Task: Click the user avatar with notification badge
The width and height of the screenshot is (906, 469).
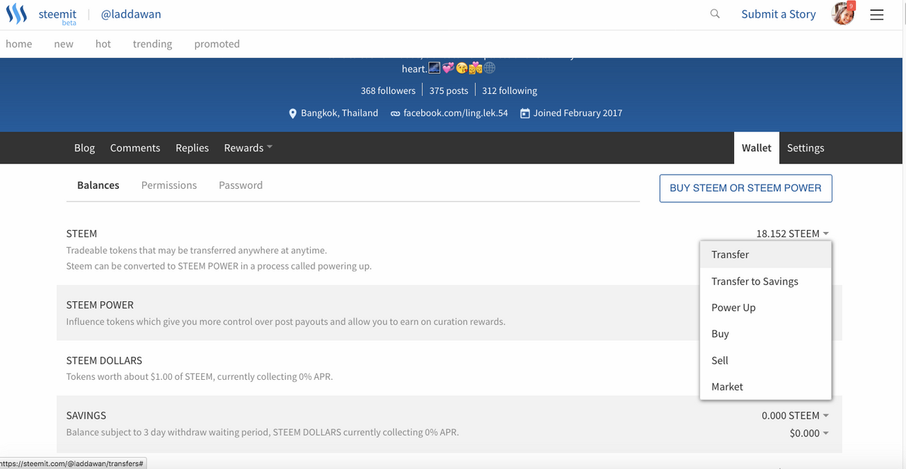Action: pos(843,13)
